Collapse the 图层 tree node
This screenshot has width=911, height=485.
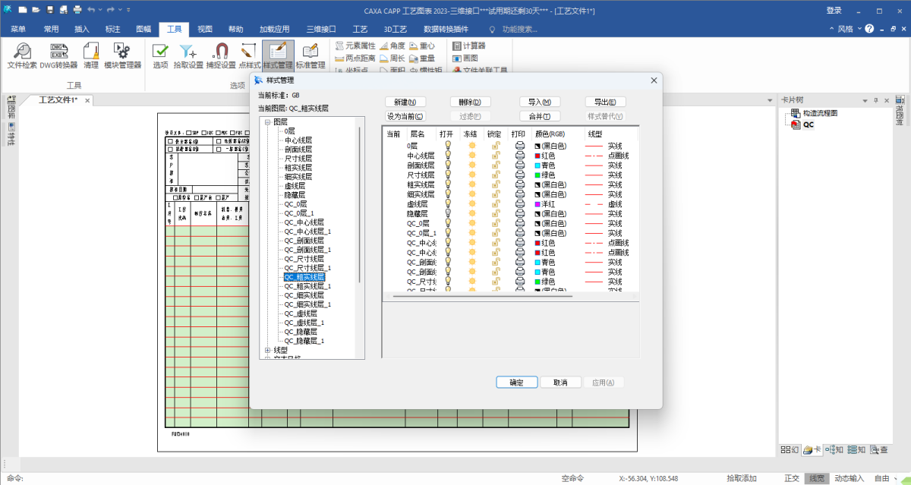click(267, 121)
